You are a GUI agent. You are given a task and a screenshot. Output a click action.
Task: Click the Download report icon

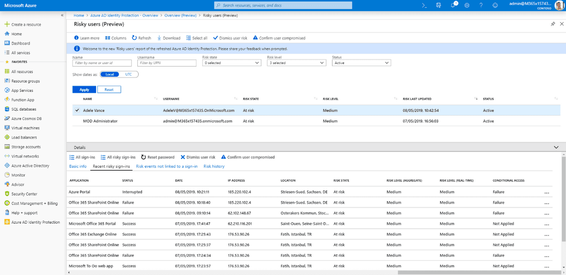coord(159,38)
